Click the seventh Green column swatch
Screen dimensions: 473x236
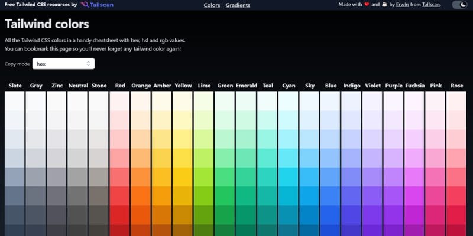click(225, 214)
